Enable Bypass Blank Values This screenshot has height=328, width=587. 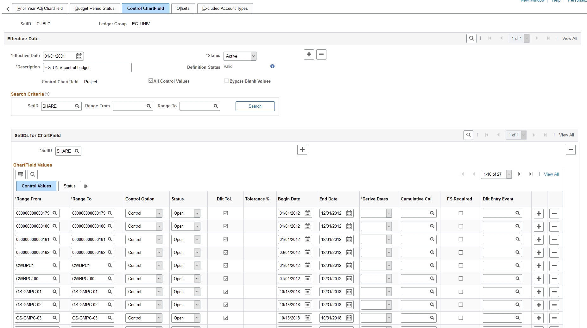[226, 80]
